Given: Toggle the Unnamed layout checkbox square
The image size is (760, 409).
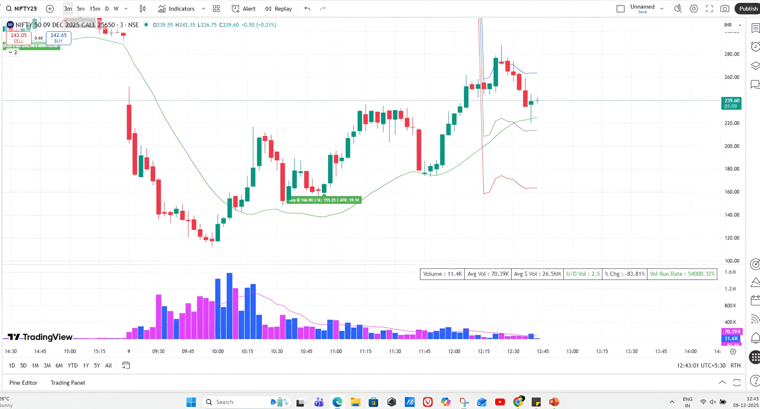Looking at the screenshot, I should (620, 9).
